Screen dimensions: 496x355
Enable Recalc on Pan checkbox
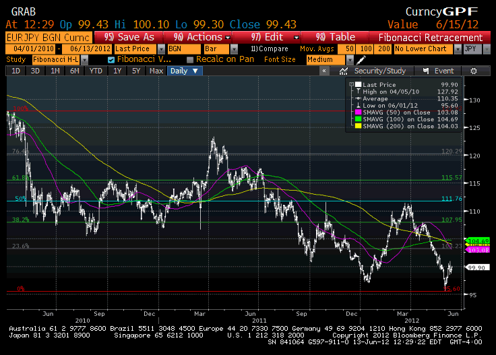coord(190,59)
